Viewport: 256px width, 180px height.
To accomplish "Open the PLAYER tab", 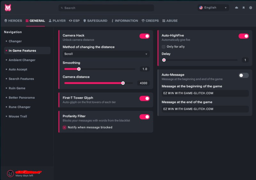I will (x=57, y=20).
